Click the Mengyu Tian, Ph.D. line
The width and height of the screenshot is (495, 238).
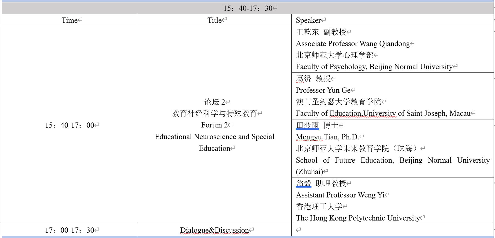[327, 137]
